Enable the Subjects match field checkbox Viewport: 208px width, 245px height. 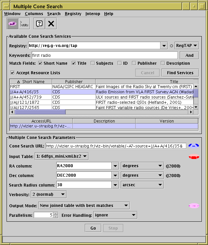(93, 63)
